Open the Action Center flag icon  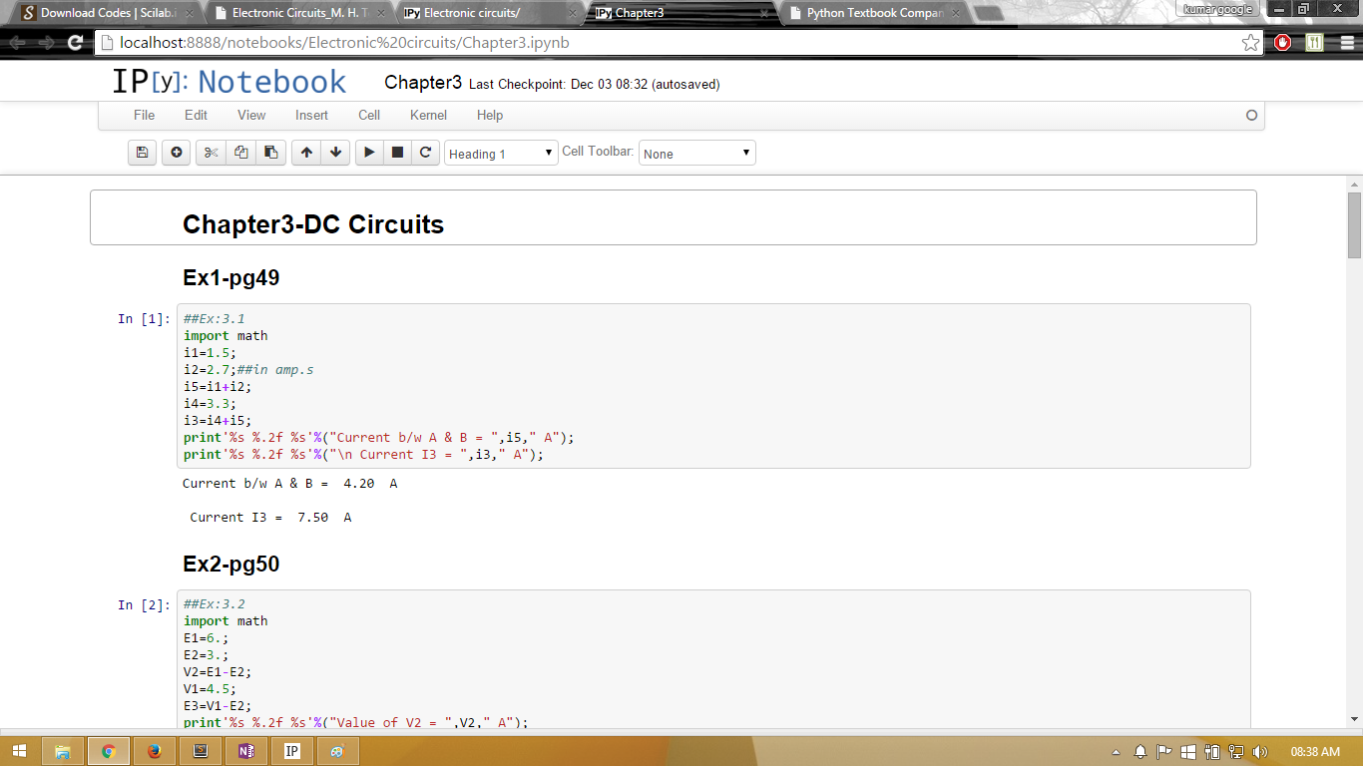click(1163, 752)
